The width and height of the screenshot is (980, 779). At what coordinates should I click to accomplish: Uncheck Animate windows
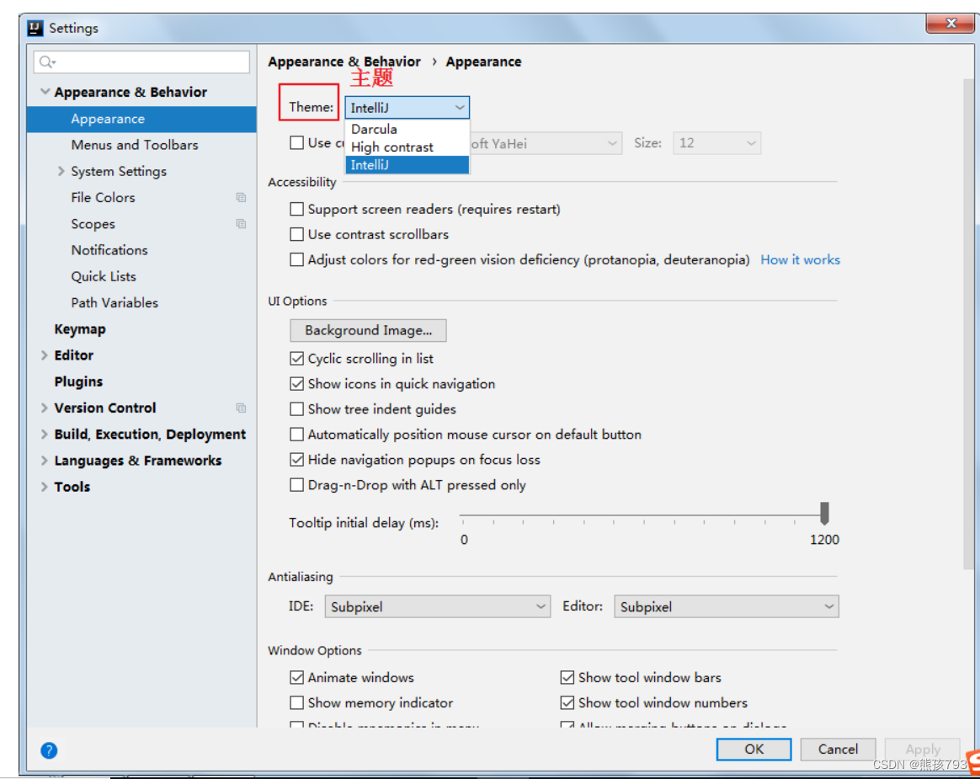tap(297, 678)
